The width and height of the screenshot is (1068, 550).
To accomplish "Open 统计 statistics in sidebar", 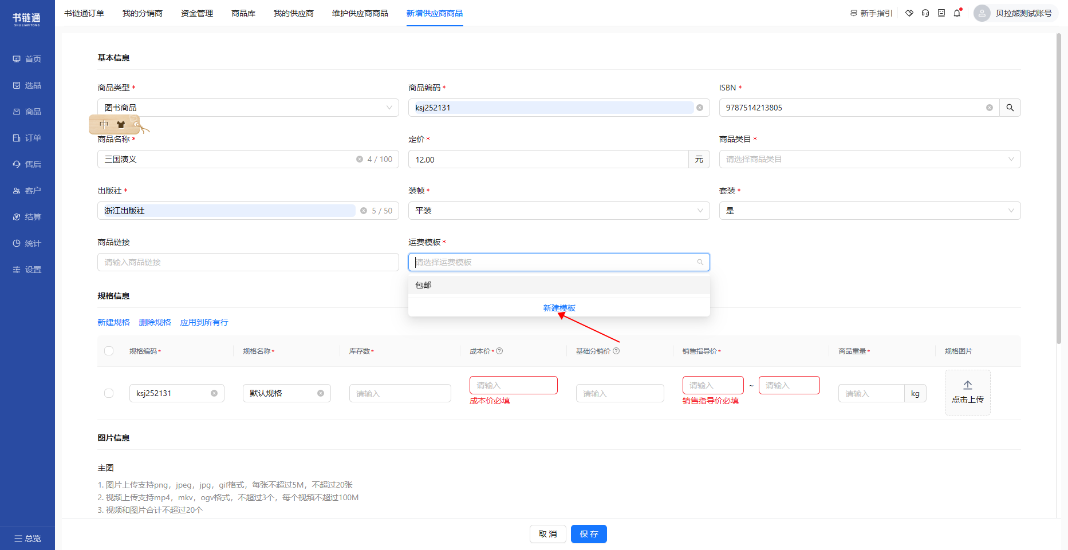I will point(27,243).
